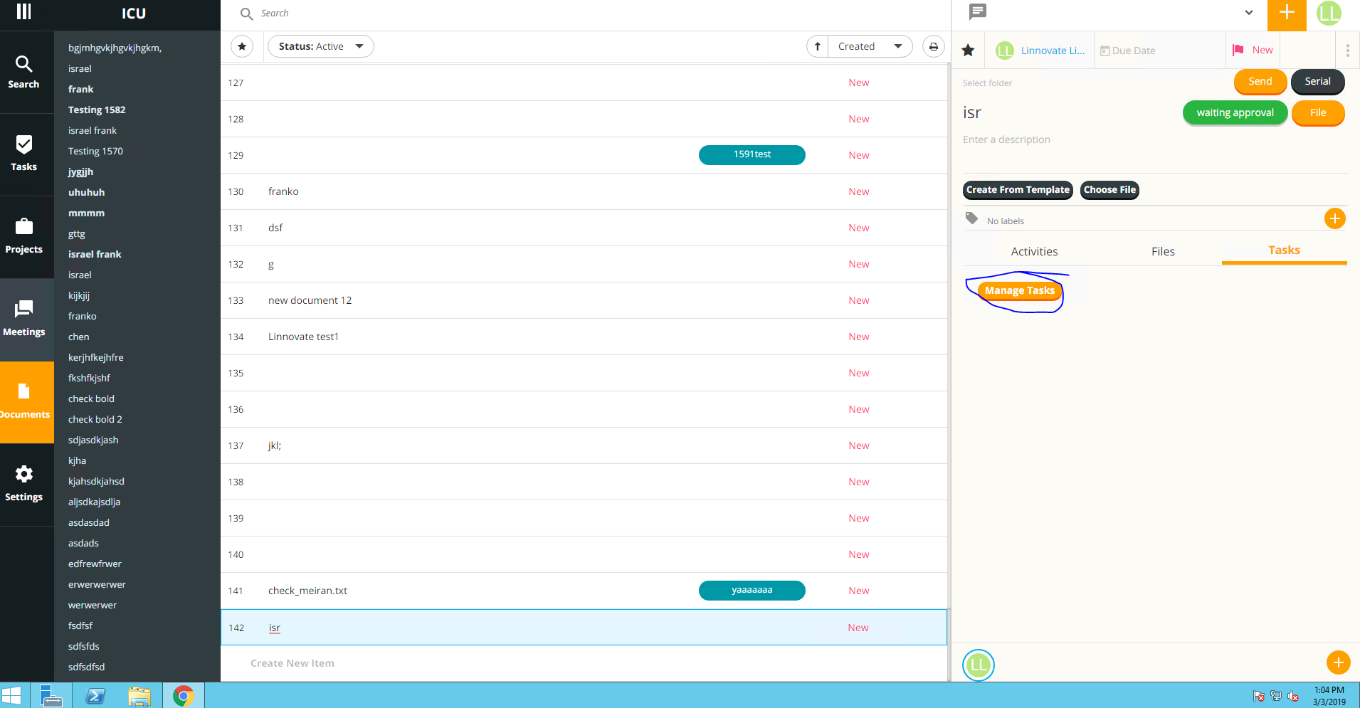Image resolution: width=1360 pixels, height=708 pixels.
Task: Click the magnifier icon in search bar
Action: [x=246, y=14]
